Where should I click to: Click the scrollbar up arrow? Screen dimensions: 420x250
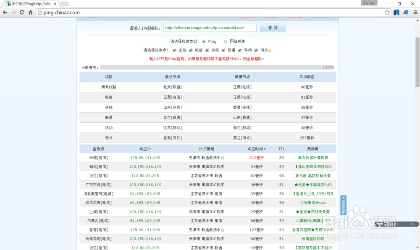417,20
